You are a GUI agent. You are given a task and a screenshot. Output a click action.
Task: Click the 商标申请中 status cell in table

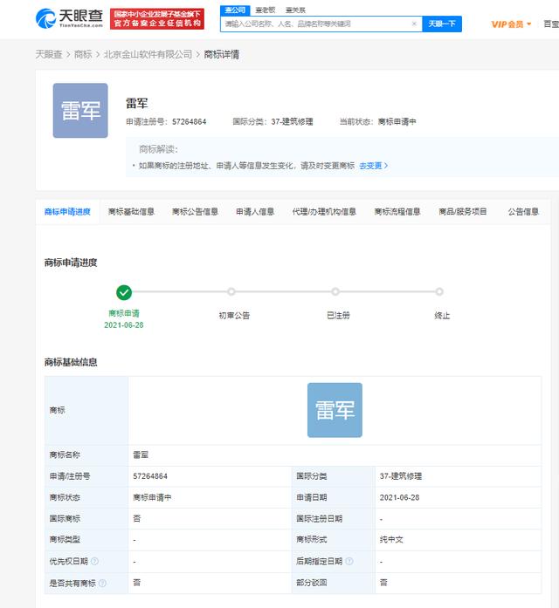(152, 497)
